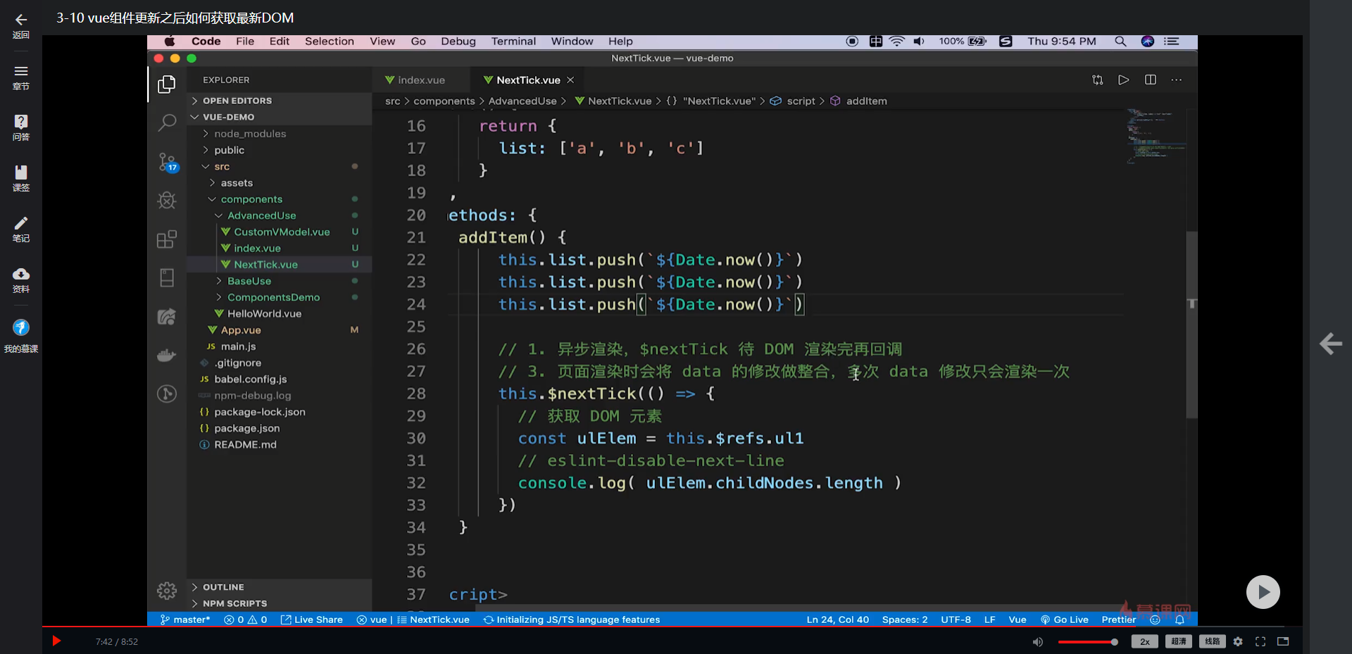
Task: Expand the node_modules folder
Action: (x=250, y=134)
